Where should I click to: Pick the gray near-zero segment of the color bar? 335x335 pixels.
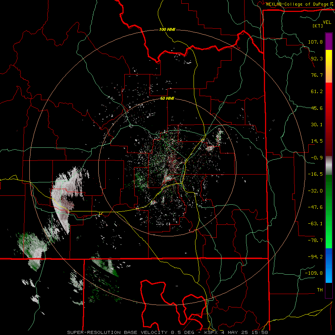click(329, 166)
